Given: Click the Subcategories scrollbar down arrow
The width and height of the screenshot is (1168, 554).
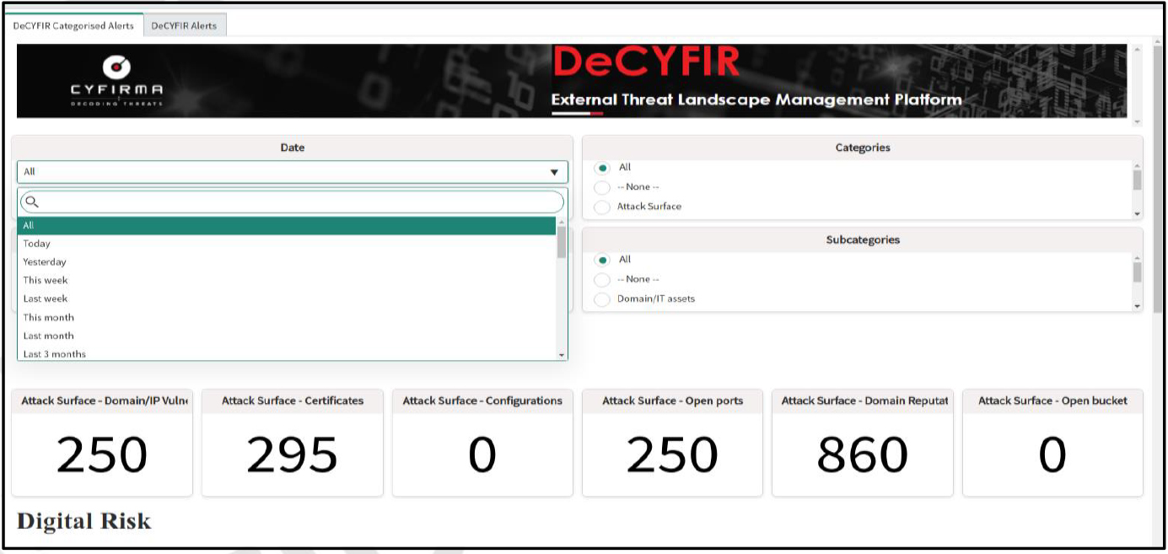Looking at the screenshot, I should pos(1137,306).
